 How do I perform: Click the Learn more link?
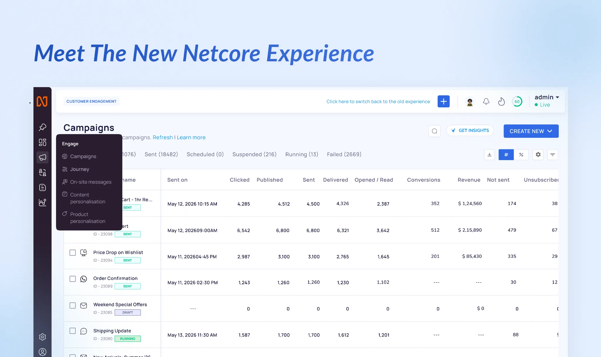pos(191,137)
